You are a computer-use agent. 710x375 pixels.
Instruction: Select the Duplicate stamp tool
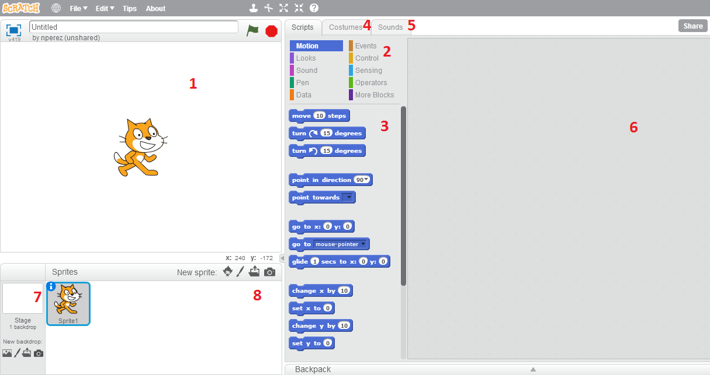[253, 8]
